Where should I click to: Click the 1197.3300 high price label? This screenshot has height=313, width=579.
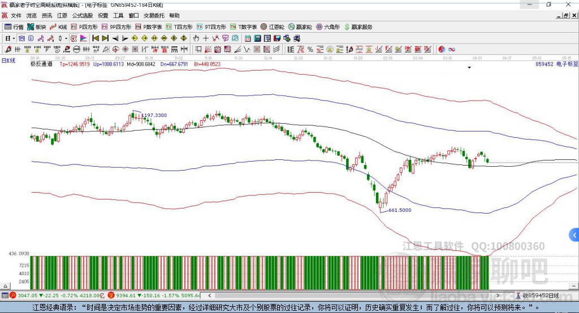point(154,115)
